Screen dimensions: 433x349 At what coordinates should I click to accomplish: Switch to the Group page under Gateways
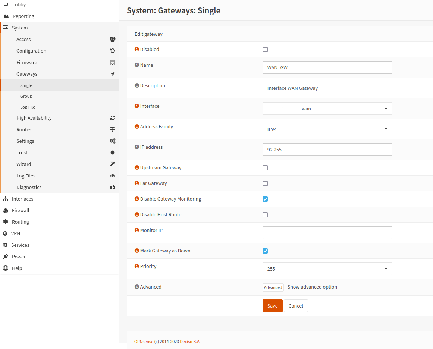click(x=26, y=96)
